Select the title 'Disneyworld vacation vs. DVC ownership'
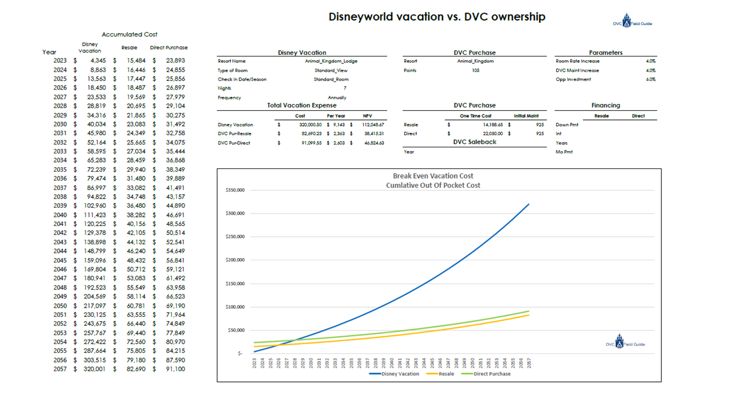Viewport: 731px width, 411px height. (x=437, y=17)
